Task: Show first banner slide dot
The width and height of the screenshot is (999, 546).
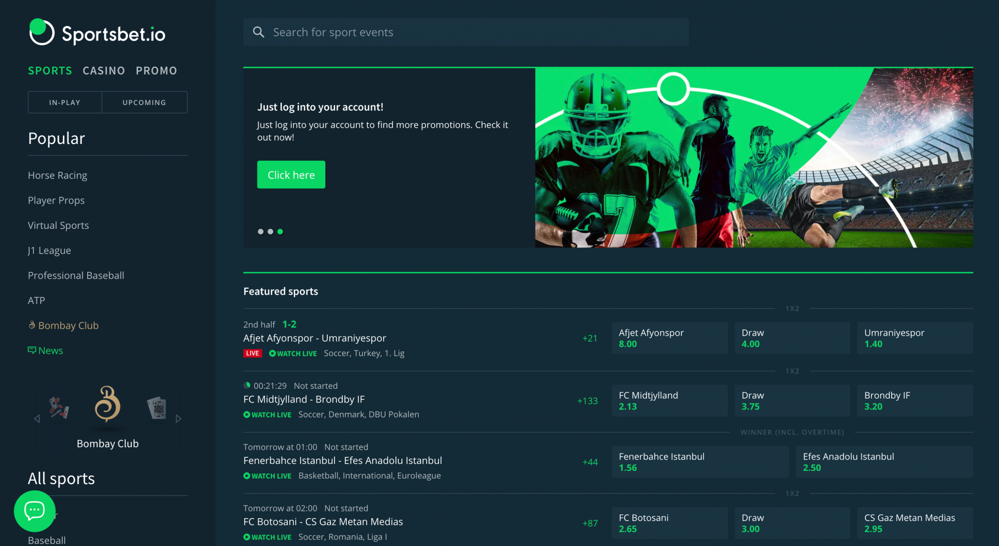Action: (x=260, y=232)
